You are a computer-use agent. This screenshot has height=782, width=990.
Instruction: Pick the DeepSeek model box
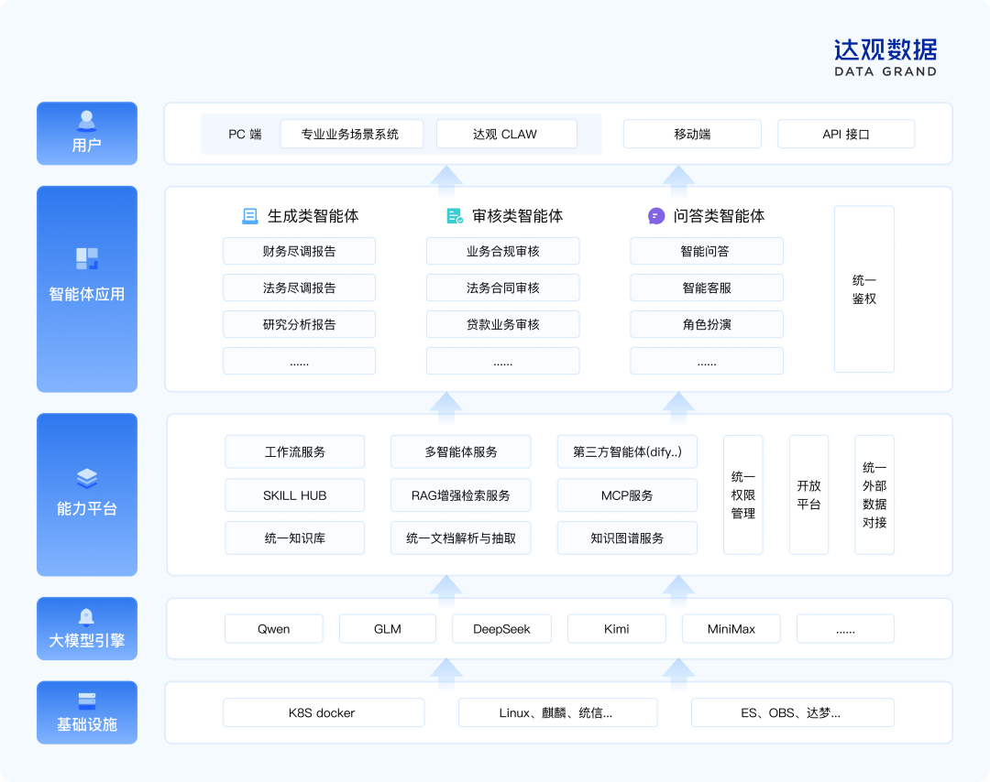click(x=502, y=629)
